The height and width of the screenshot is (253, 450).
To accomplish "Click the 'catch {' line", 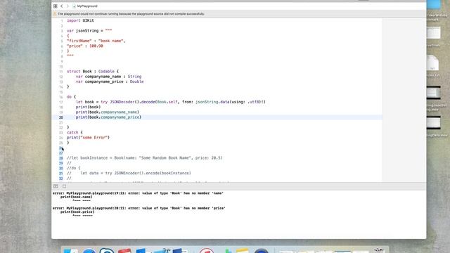I will tap(75, 133).
